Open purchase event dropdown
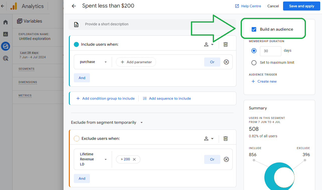Image resolution: width=322 pixels, height=190 pixels. (93, 62)
